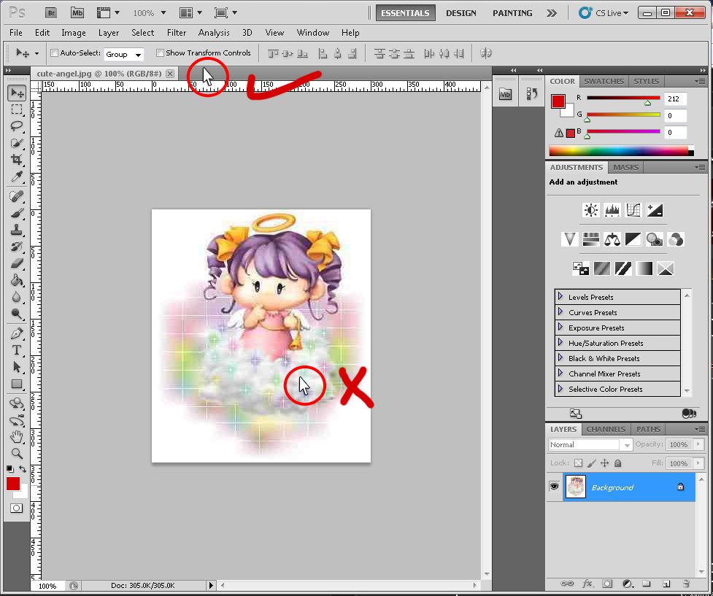Switch to the Design workspace
The width and height of the screenshot is (713, 596).
460,13
